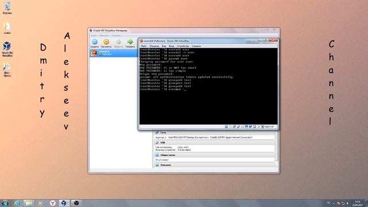Select the centos6.8 virtual machine entry

coord(114,53)
